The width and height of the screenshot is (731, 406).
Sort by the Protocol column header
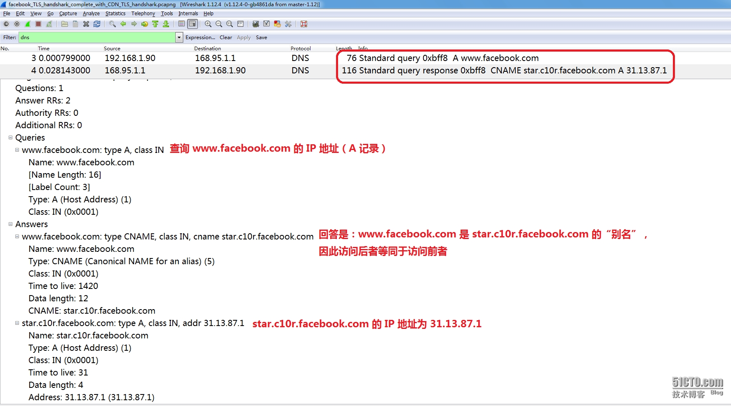[x=301, y=48]
